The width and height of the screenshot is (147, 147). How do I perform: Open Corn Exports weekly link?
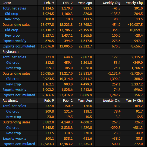14,41
